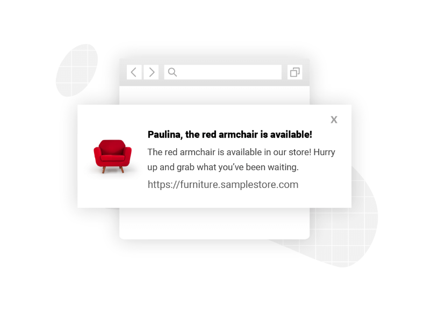This screenshot has width=438, height=313.
Task: Click the armchair's wooden legs
Action: (113, 170)
